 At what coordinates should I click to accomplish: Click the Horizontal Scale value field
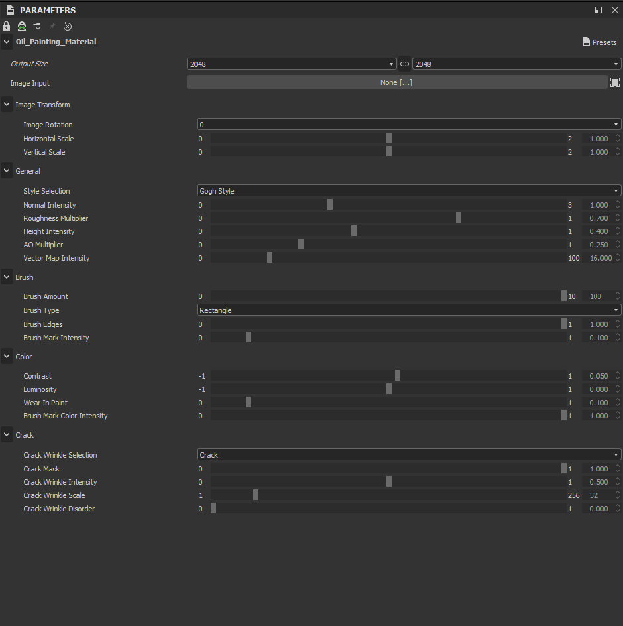click(x=598, y=139)
